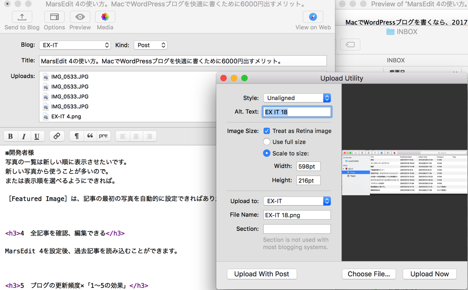Screen dimensions: 468x290
Task: Open the Media photos icon
Action: [105, 17]
